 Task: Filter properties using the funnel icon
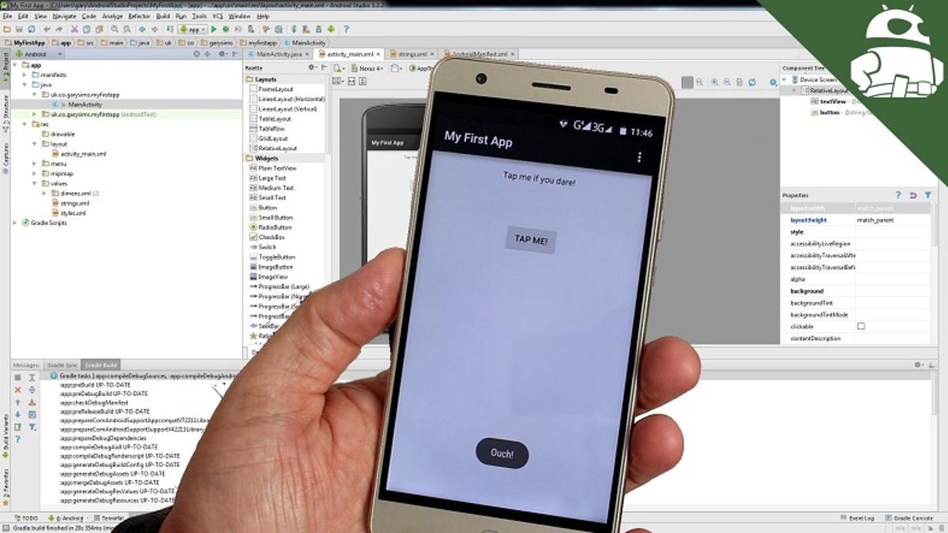click(927, 196)
